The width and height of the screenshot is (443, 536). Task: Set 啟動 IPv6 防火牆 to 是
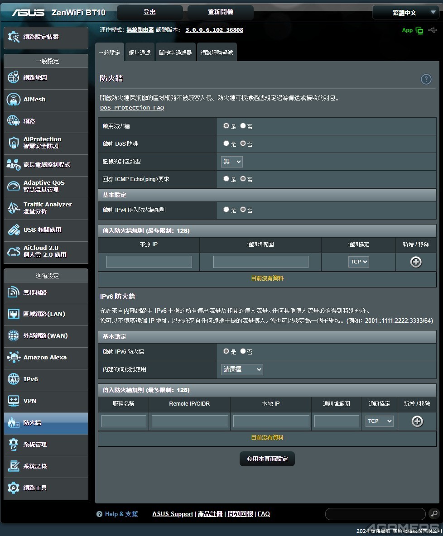[x=226, y=351]
